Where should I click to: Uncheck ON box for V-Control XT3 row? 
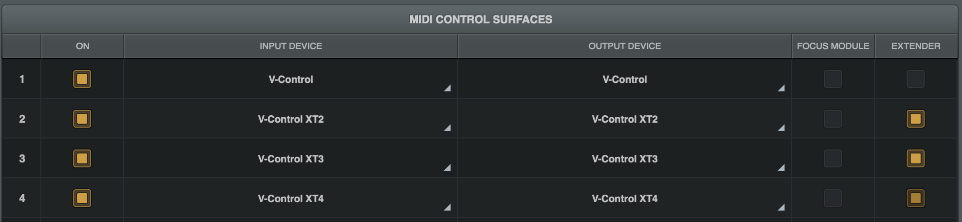(82, 158)
